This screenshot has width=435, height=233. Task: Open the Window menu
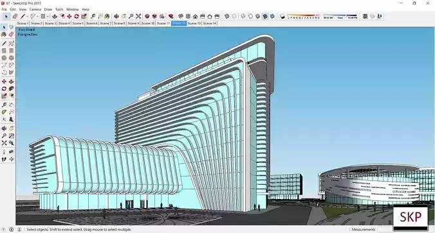[x=73, y=10]
